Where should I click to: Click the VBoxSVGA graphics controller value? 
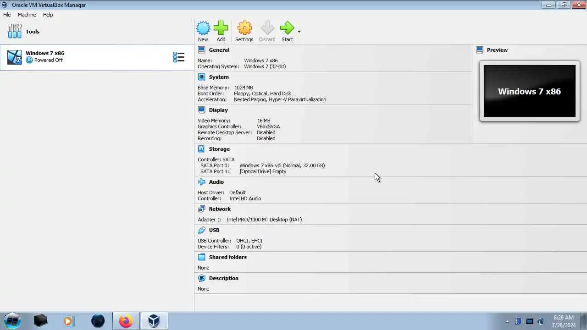[268, 126]
